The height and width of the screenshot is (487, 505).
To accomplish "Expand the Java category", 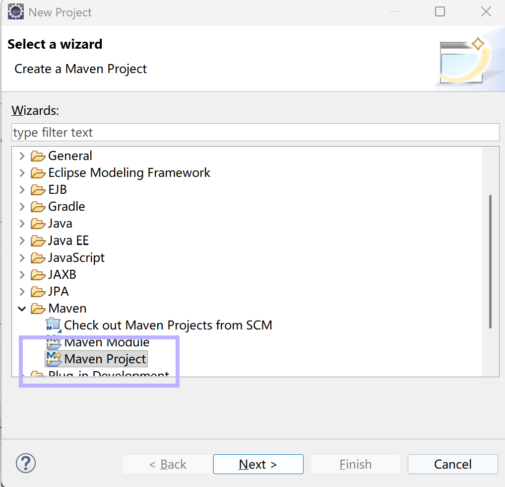I will [x=22, y=224].
